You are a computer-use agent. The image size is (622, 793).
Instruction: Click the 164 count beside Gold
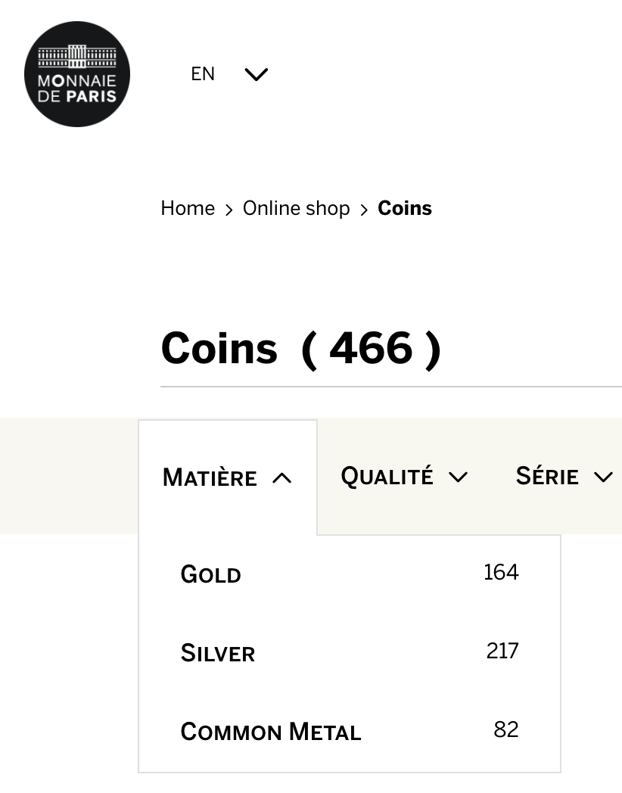(x=501, y=572)
